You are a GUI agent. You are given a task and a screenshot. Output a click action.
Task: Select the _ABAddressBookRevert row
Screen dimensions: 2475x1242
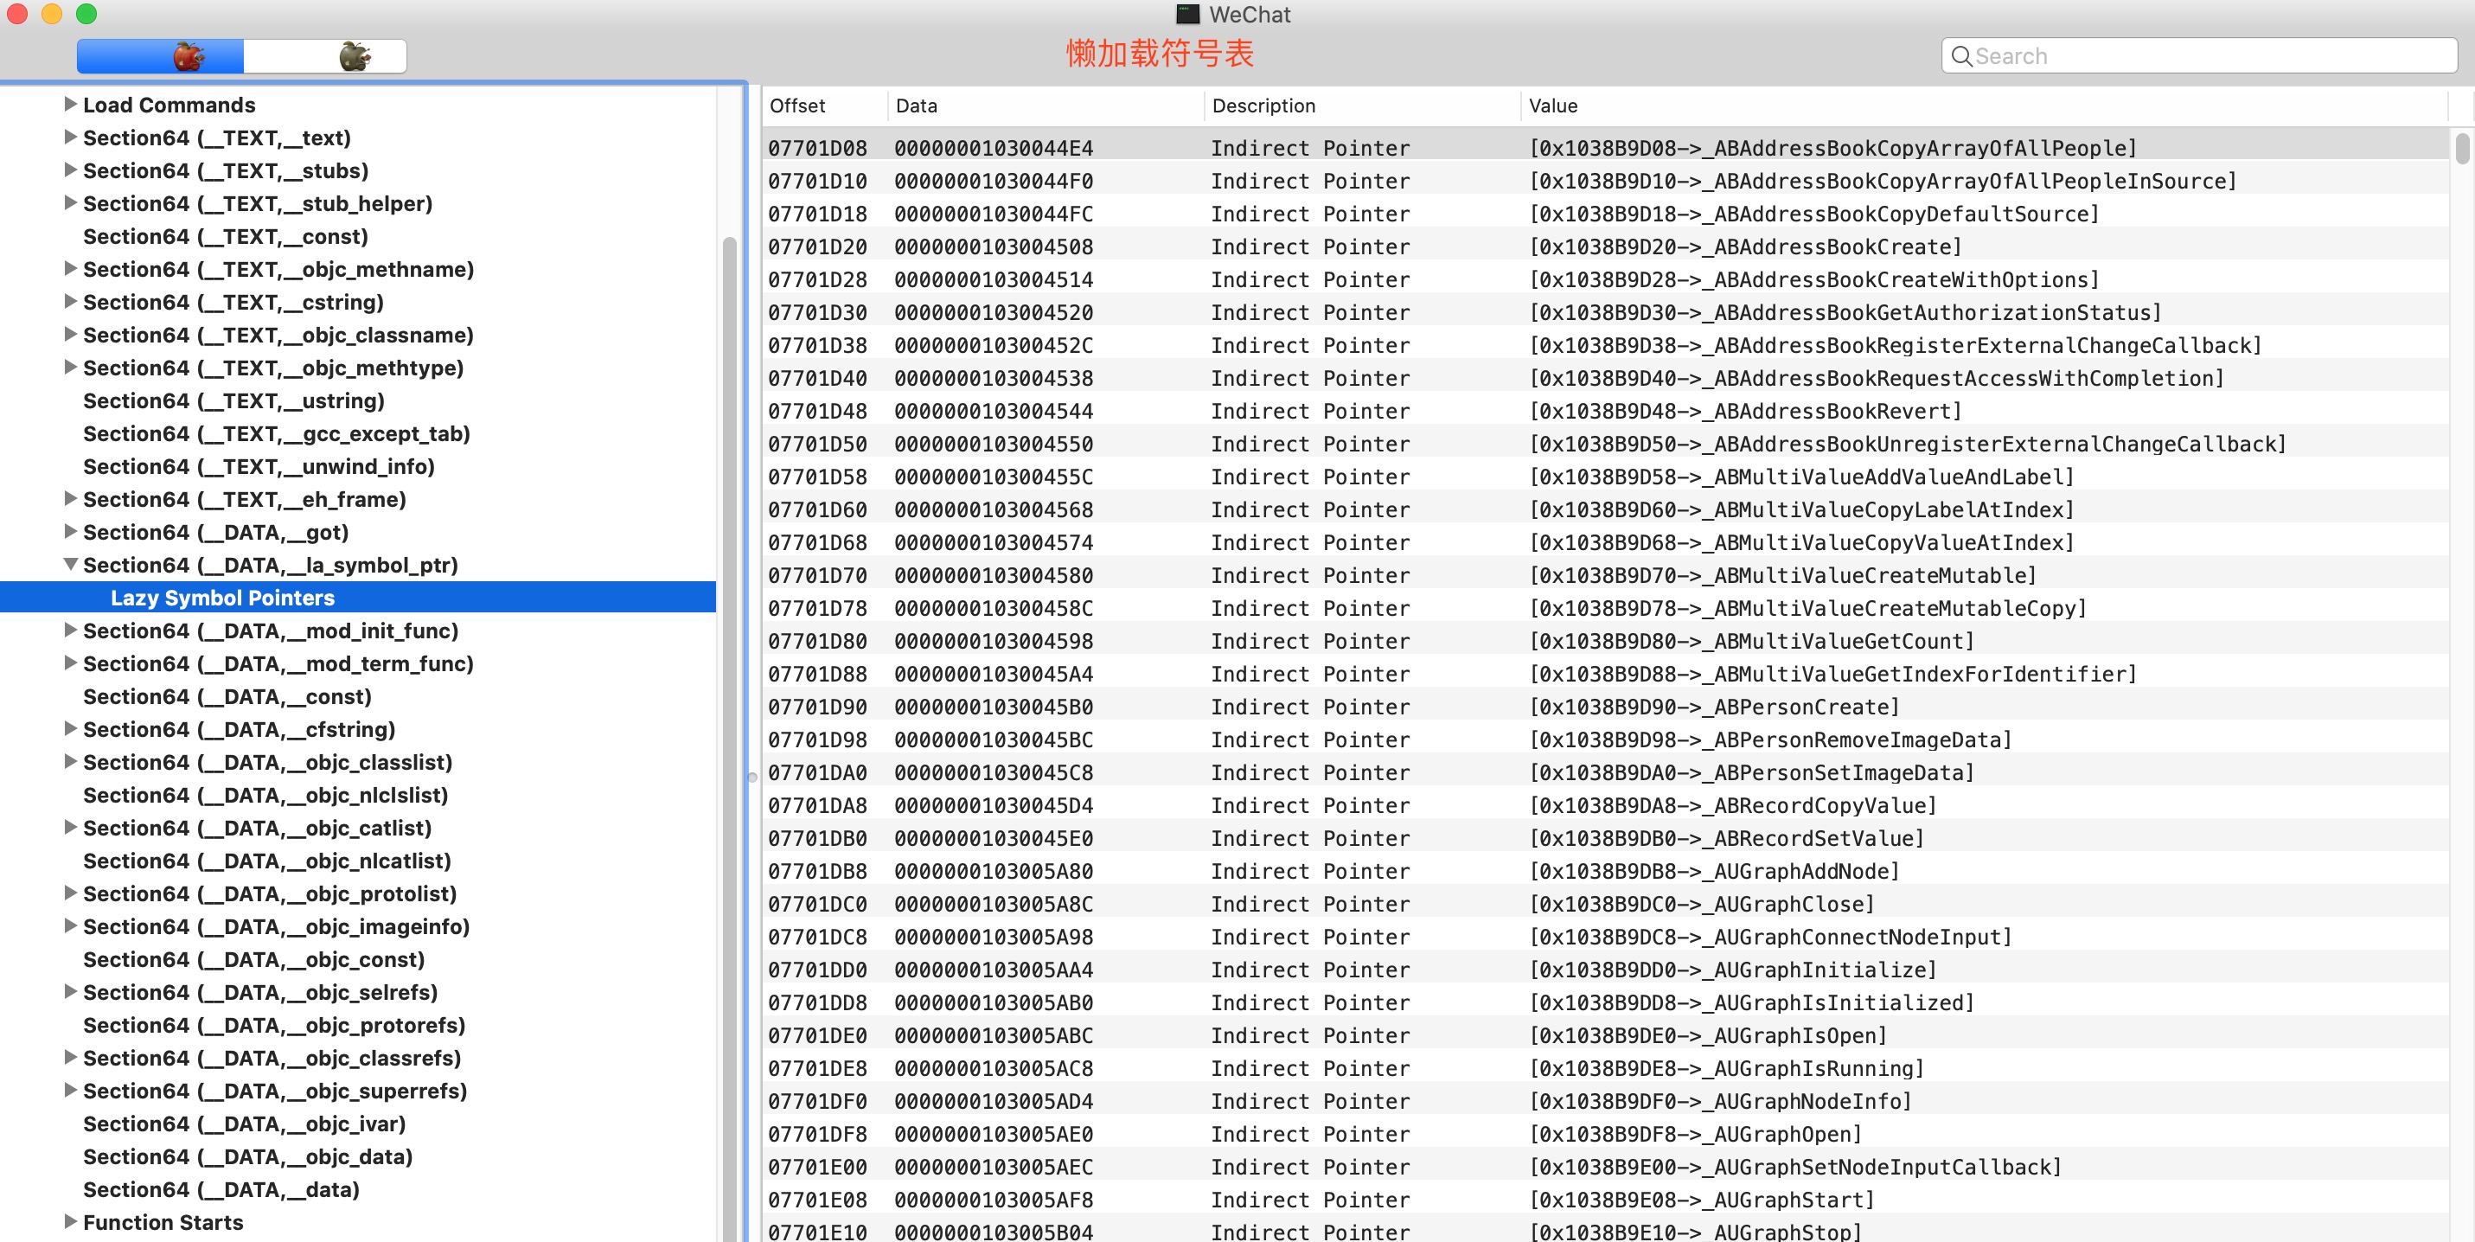point(1607,411)
